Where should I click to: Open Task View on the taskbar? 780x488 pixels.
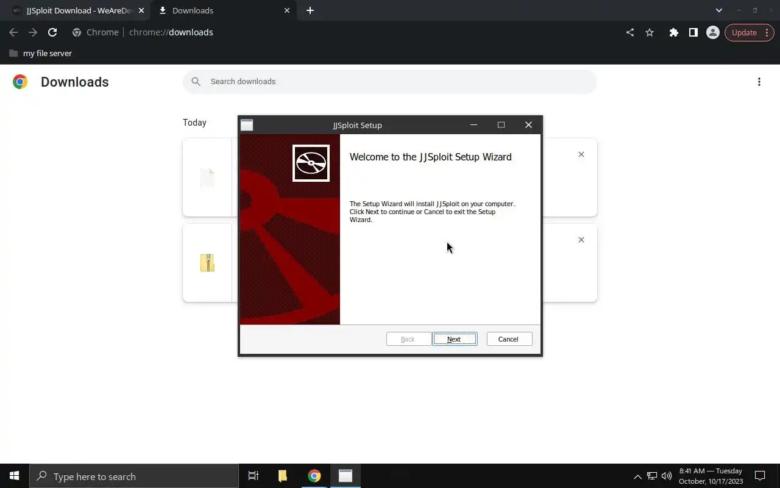coord(253,476)
